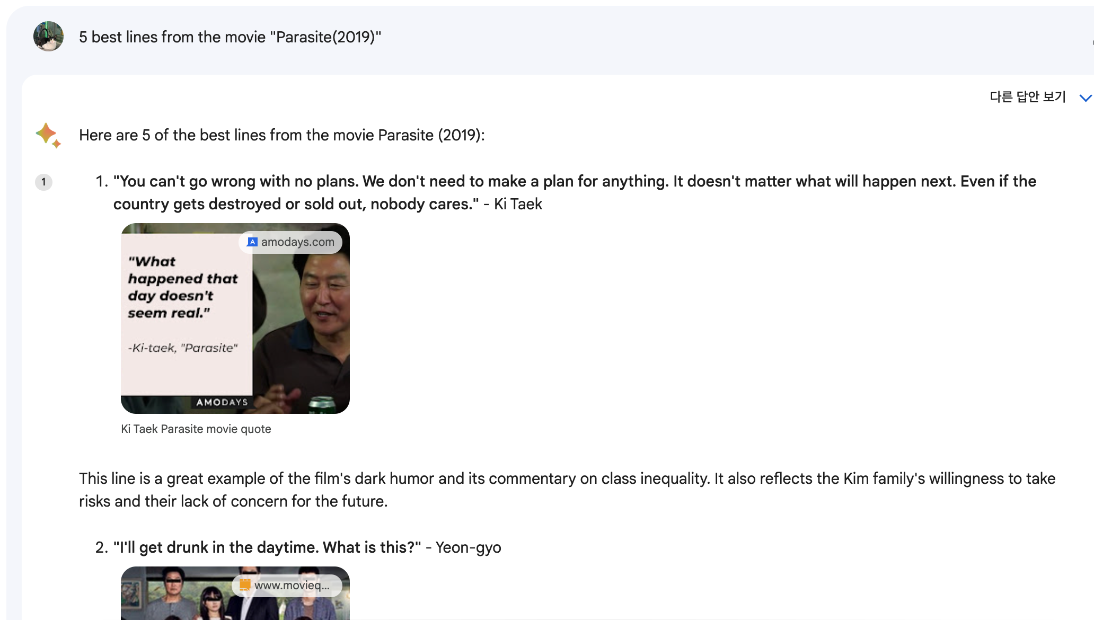
Task: Click the paragraph about dark humor commentary
Action: [567, 490]
